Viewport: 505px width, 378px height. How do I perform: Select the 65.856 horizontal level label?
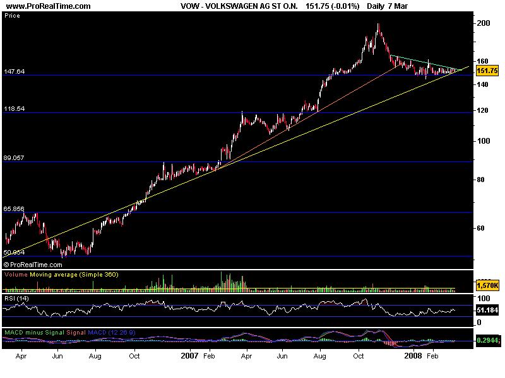coord(14,209)
